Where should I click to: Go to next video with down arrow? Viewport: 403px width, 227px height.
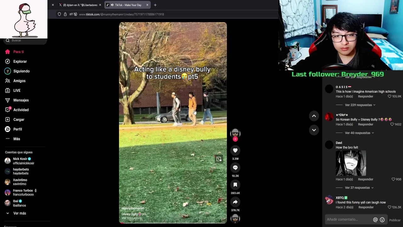[x=314, y=130]
